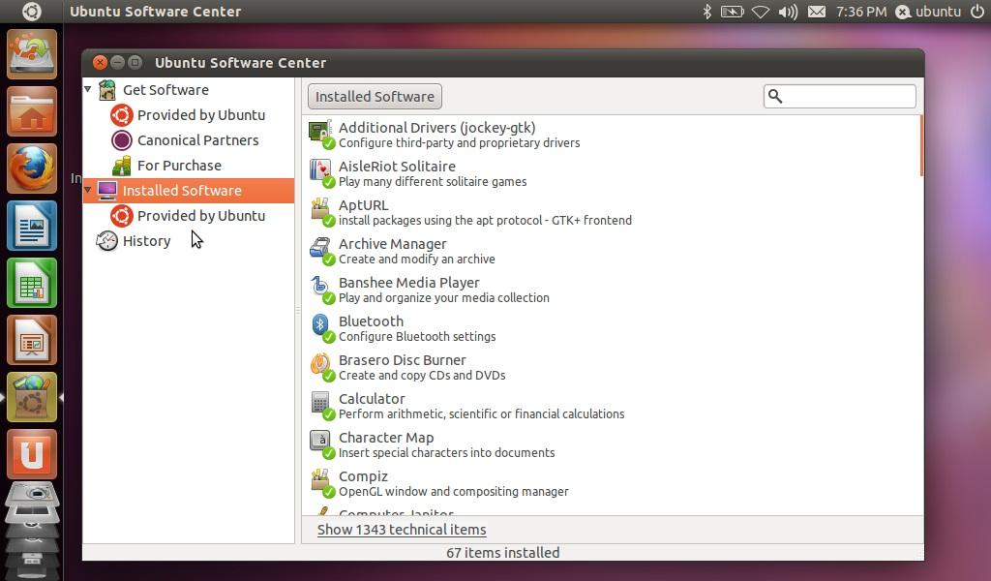The height and width of the screenshot is (581, 991).
Task: Open the 7:36 PM clock menu
Action: 860,12
